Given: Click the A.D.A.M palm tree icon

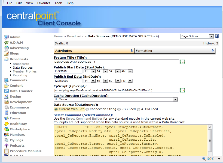Looking at the screenshot, I should click(6, 43).
